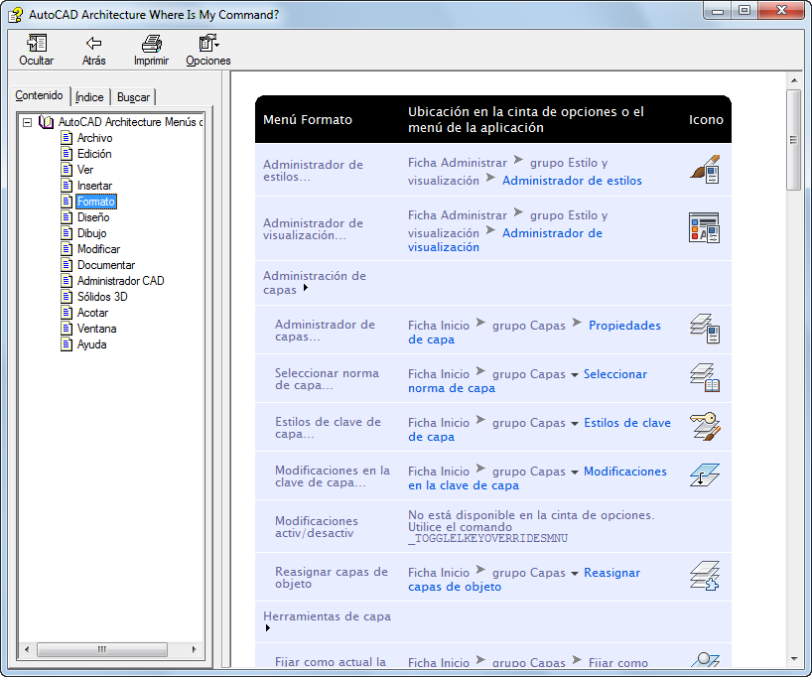Click dropdown arrow before Modificaciones en la clave link

tap(575, 473)
